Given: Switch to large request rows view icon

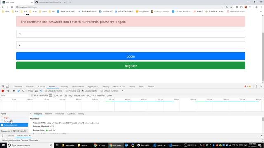Looking at the screenshot, I should click(x=36, y=91).
